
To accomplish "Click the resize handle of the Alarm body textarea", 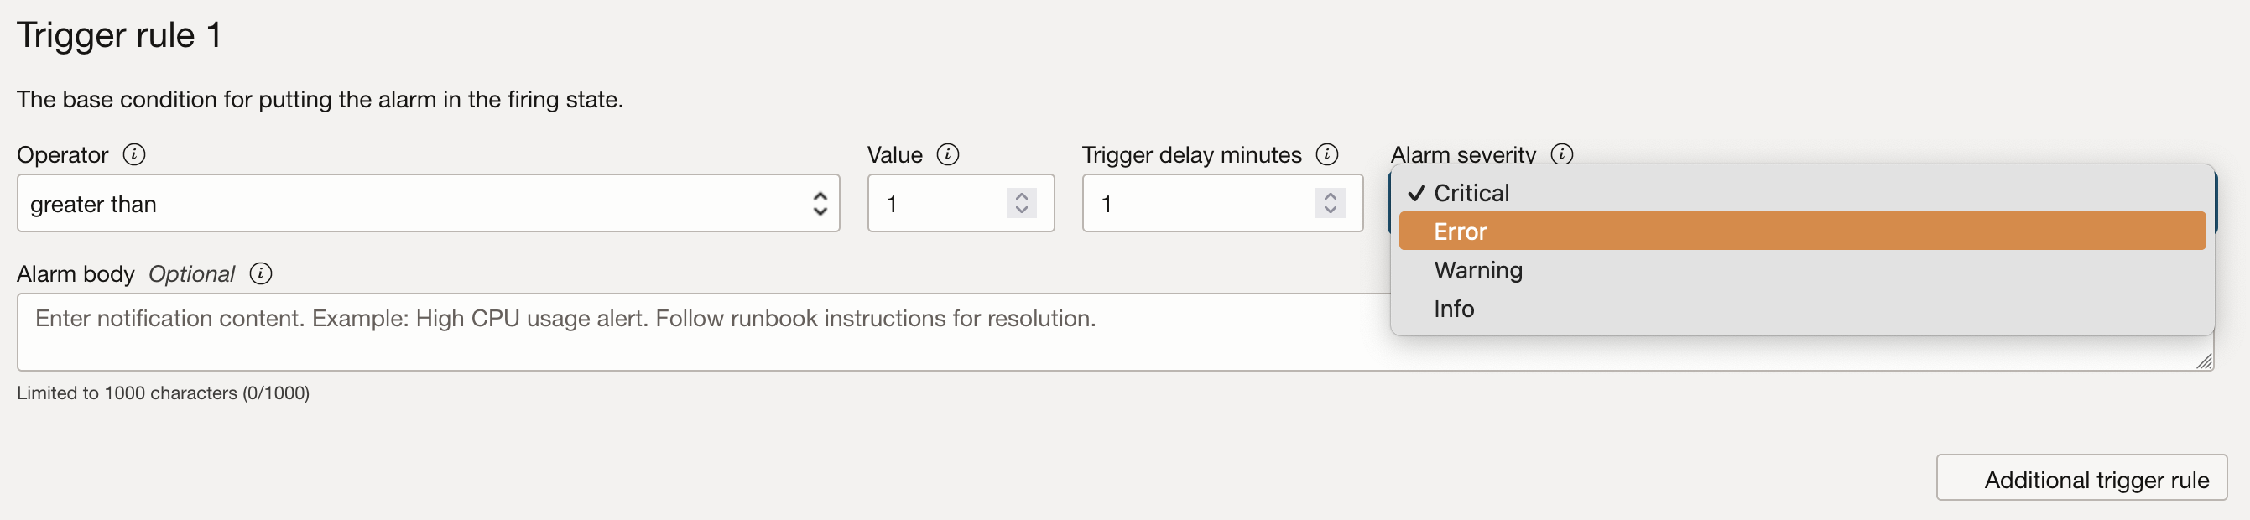I will point(2206,361).
